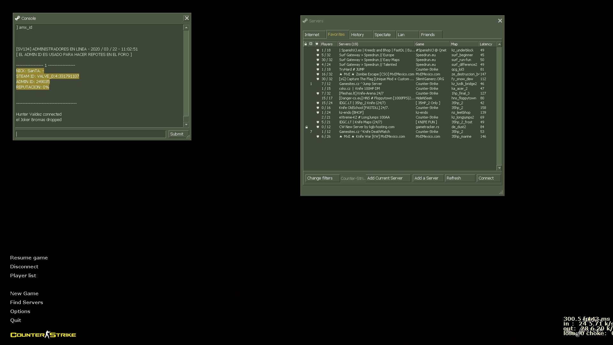This screenshot has width=613, height=345.
Task: Open the History tab
Action: 361,34
